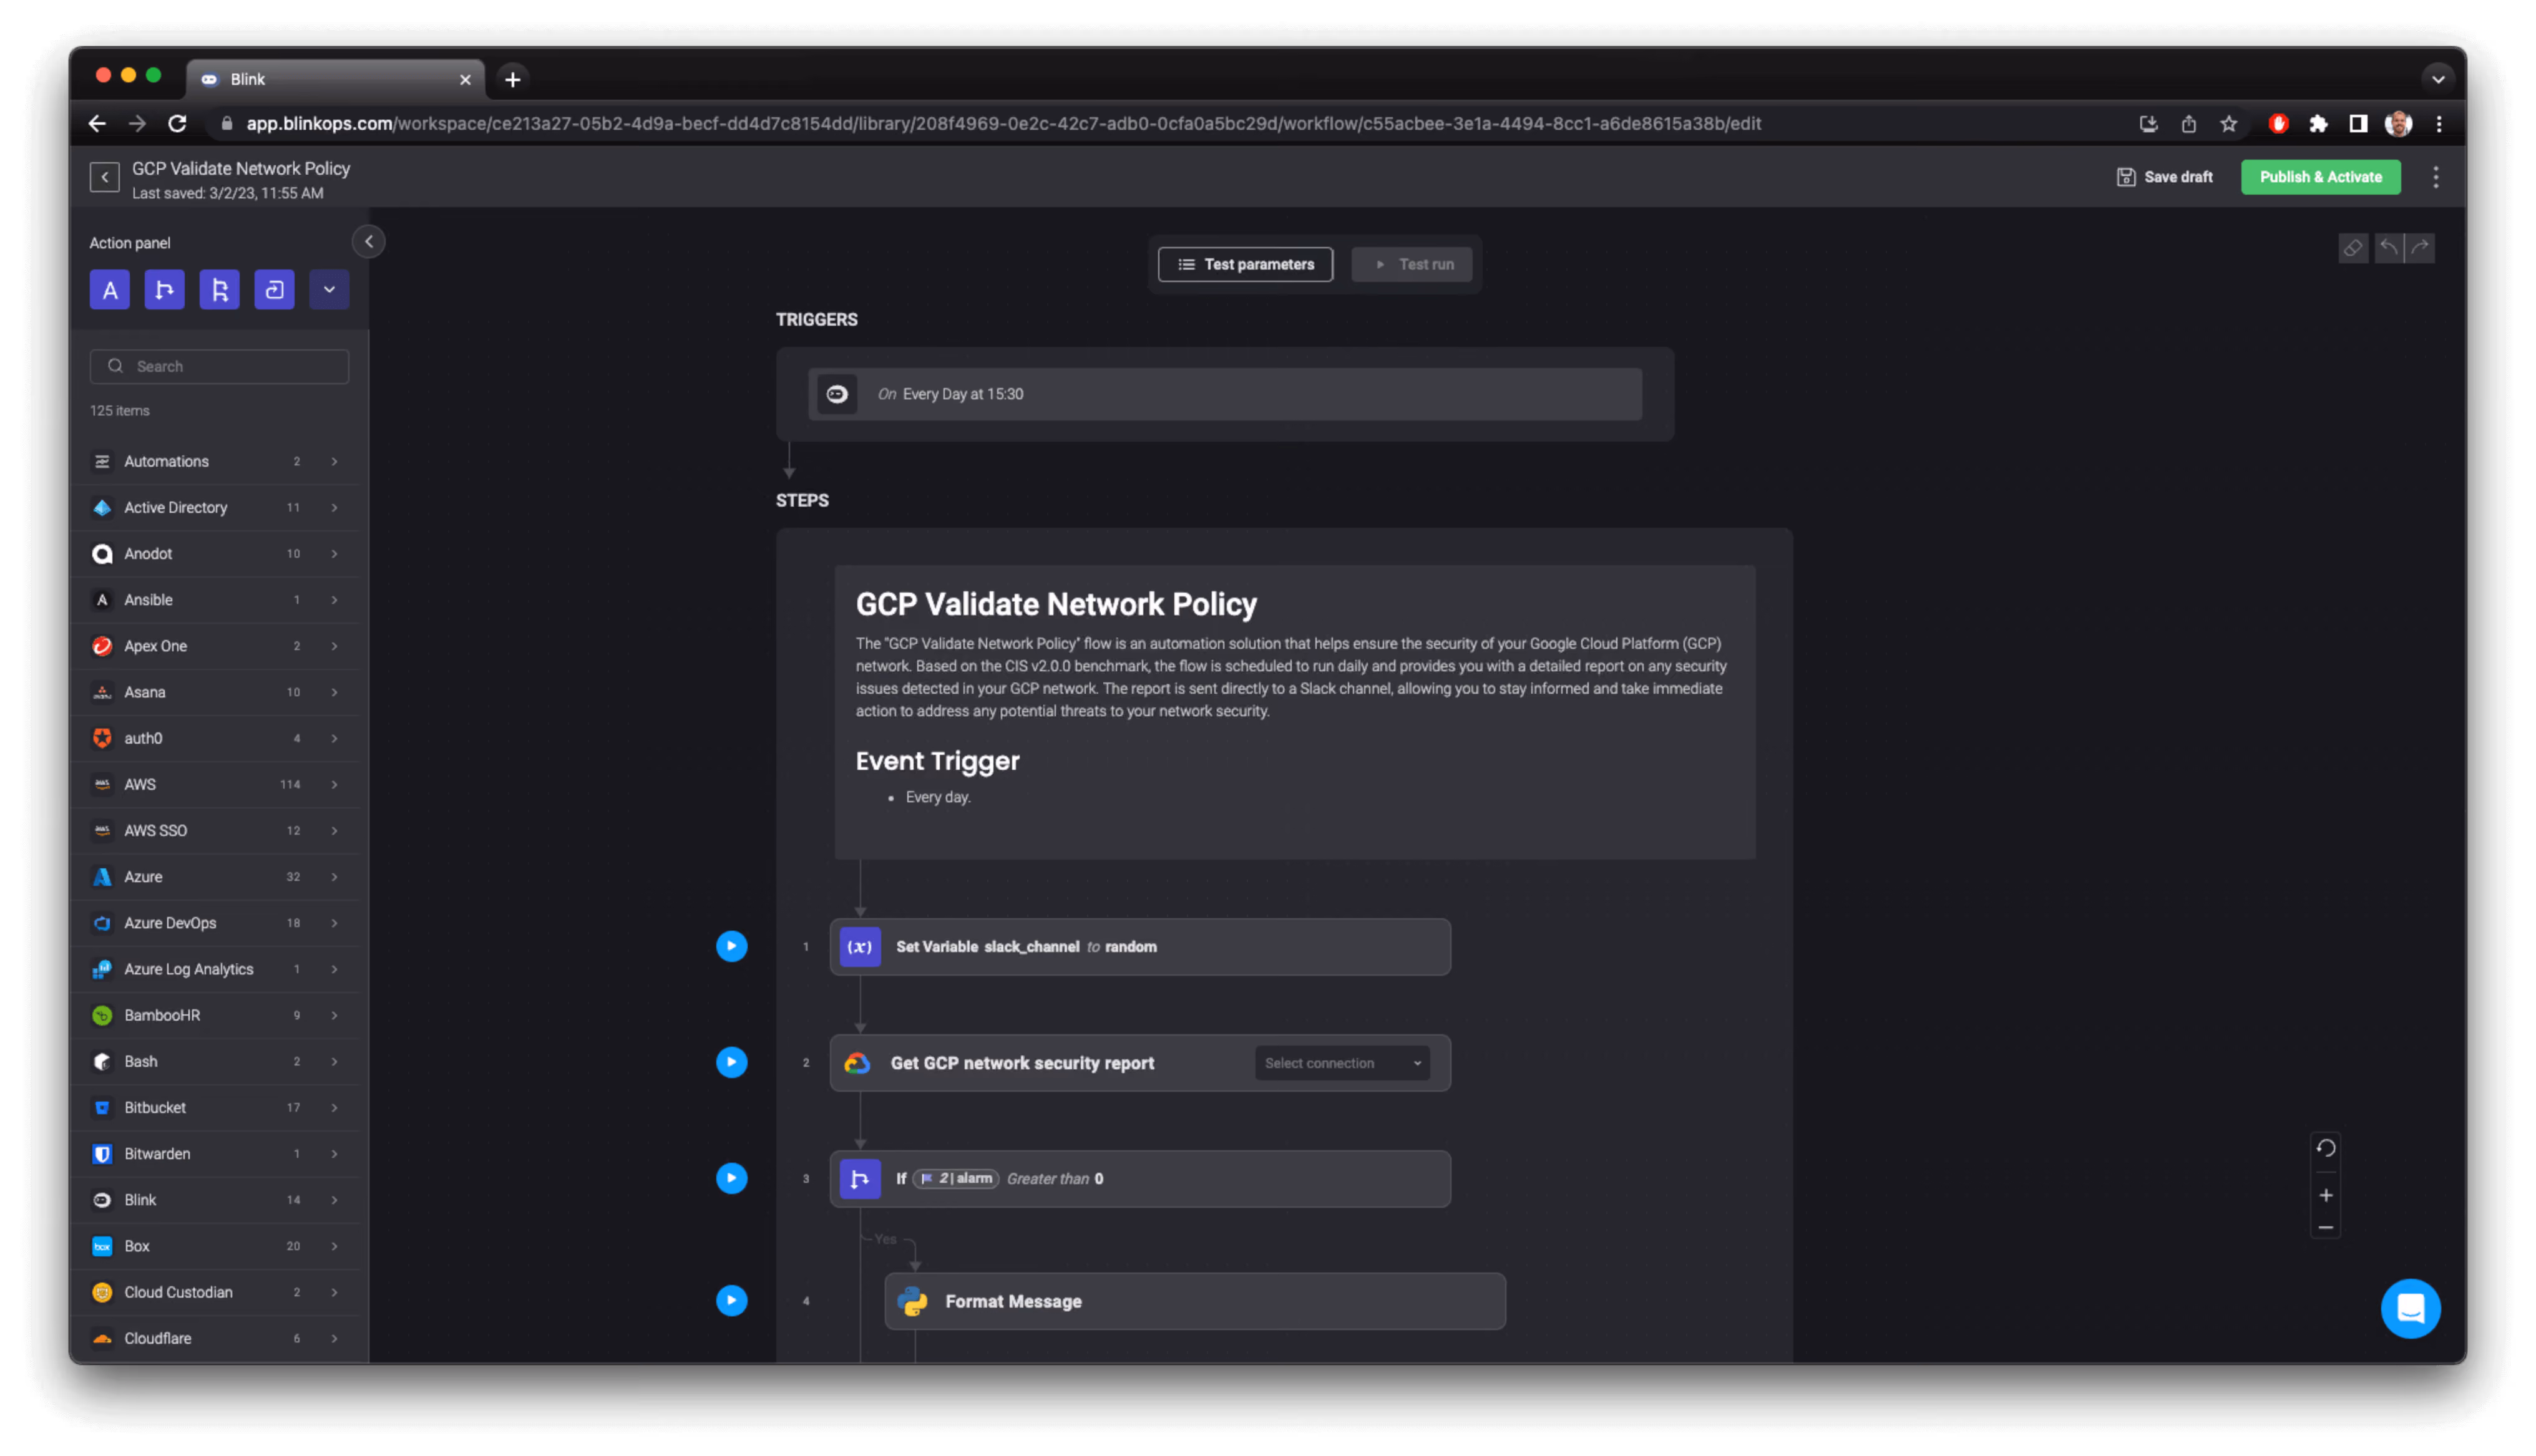The width and height of the screenshot is (2536, 1456).
Task: Run step 3 If condition
Action: [x=732, y=1178]
